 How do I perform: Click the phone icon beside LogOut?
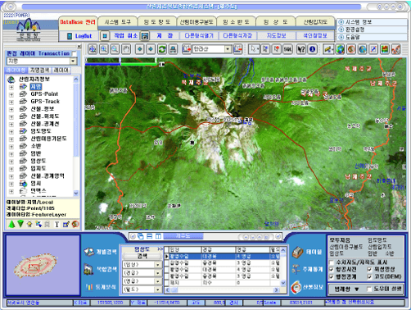[x=70, y=36]
